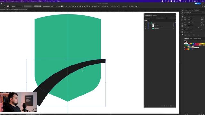This screenshot has height=115, width=205.
Task: Open the stroke style Базовый dropdown
Action: tap(37, 6)
